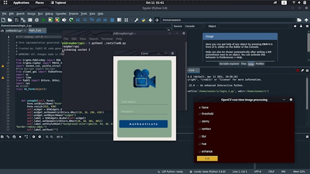Run the file with green play icon
The image size is (310, 174).
point(44,20)
